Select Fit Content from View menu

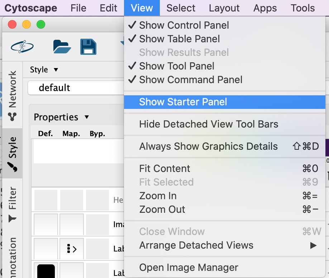point(164,168)
